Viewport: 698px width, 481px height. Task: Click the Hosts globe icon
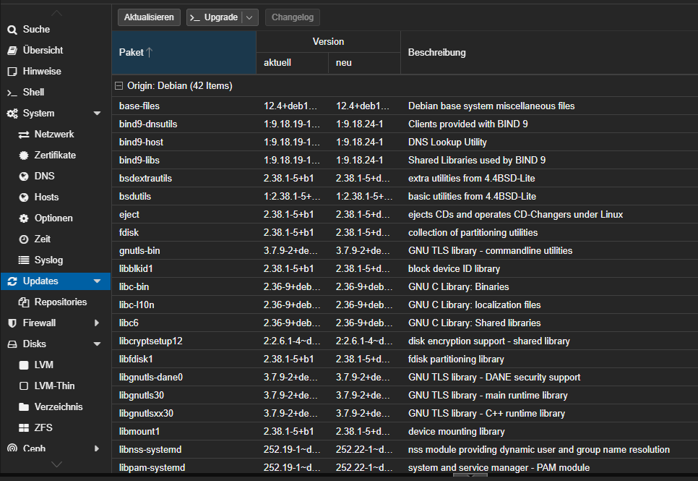coord(24,197)
